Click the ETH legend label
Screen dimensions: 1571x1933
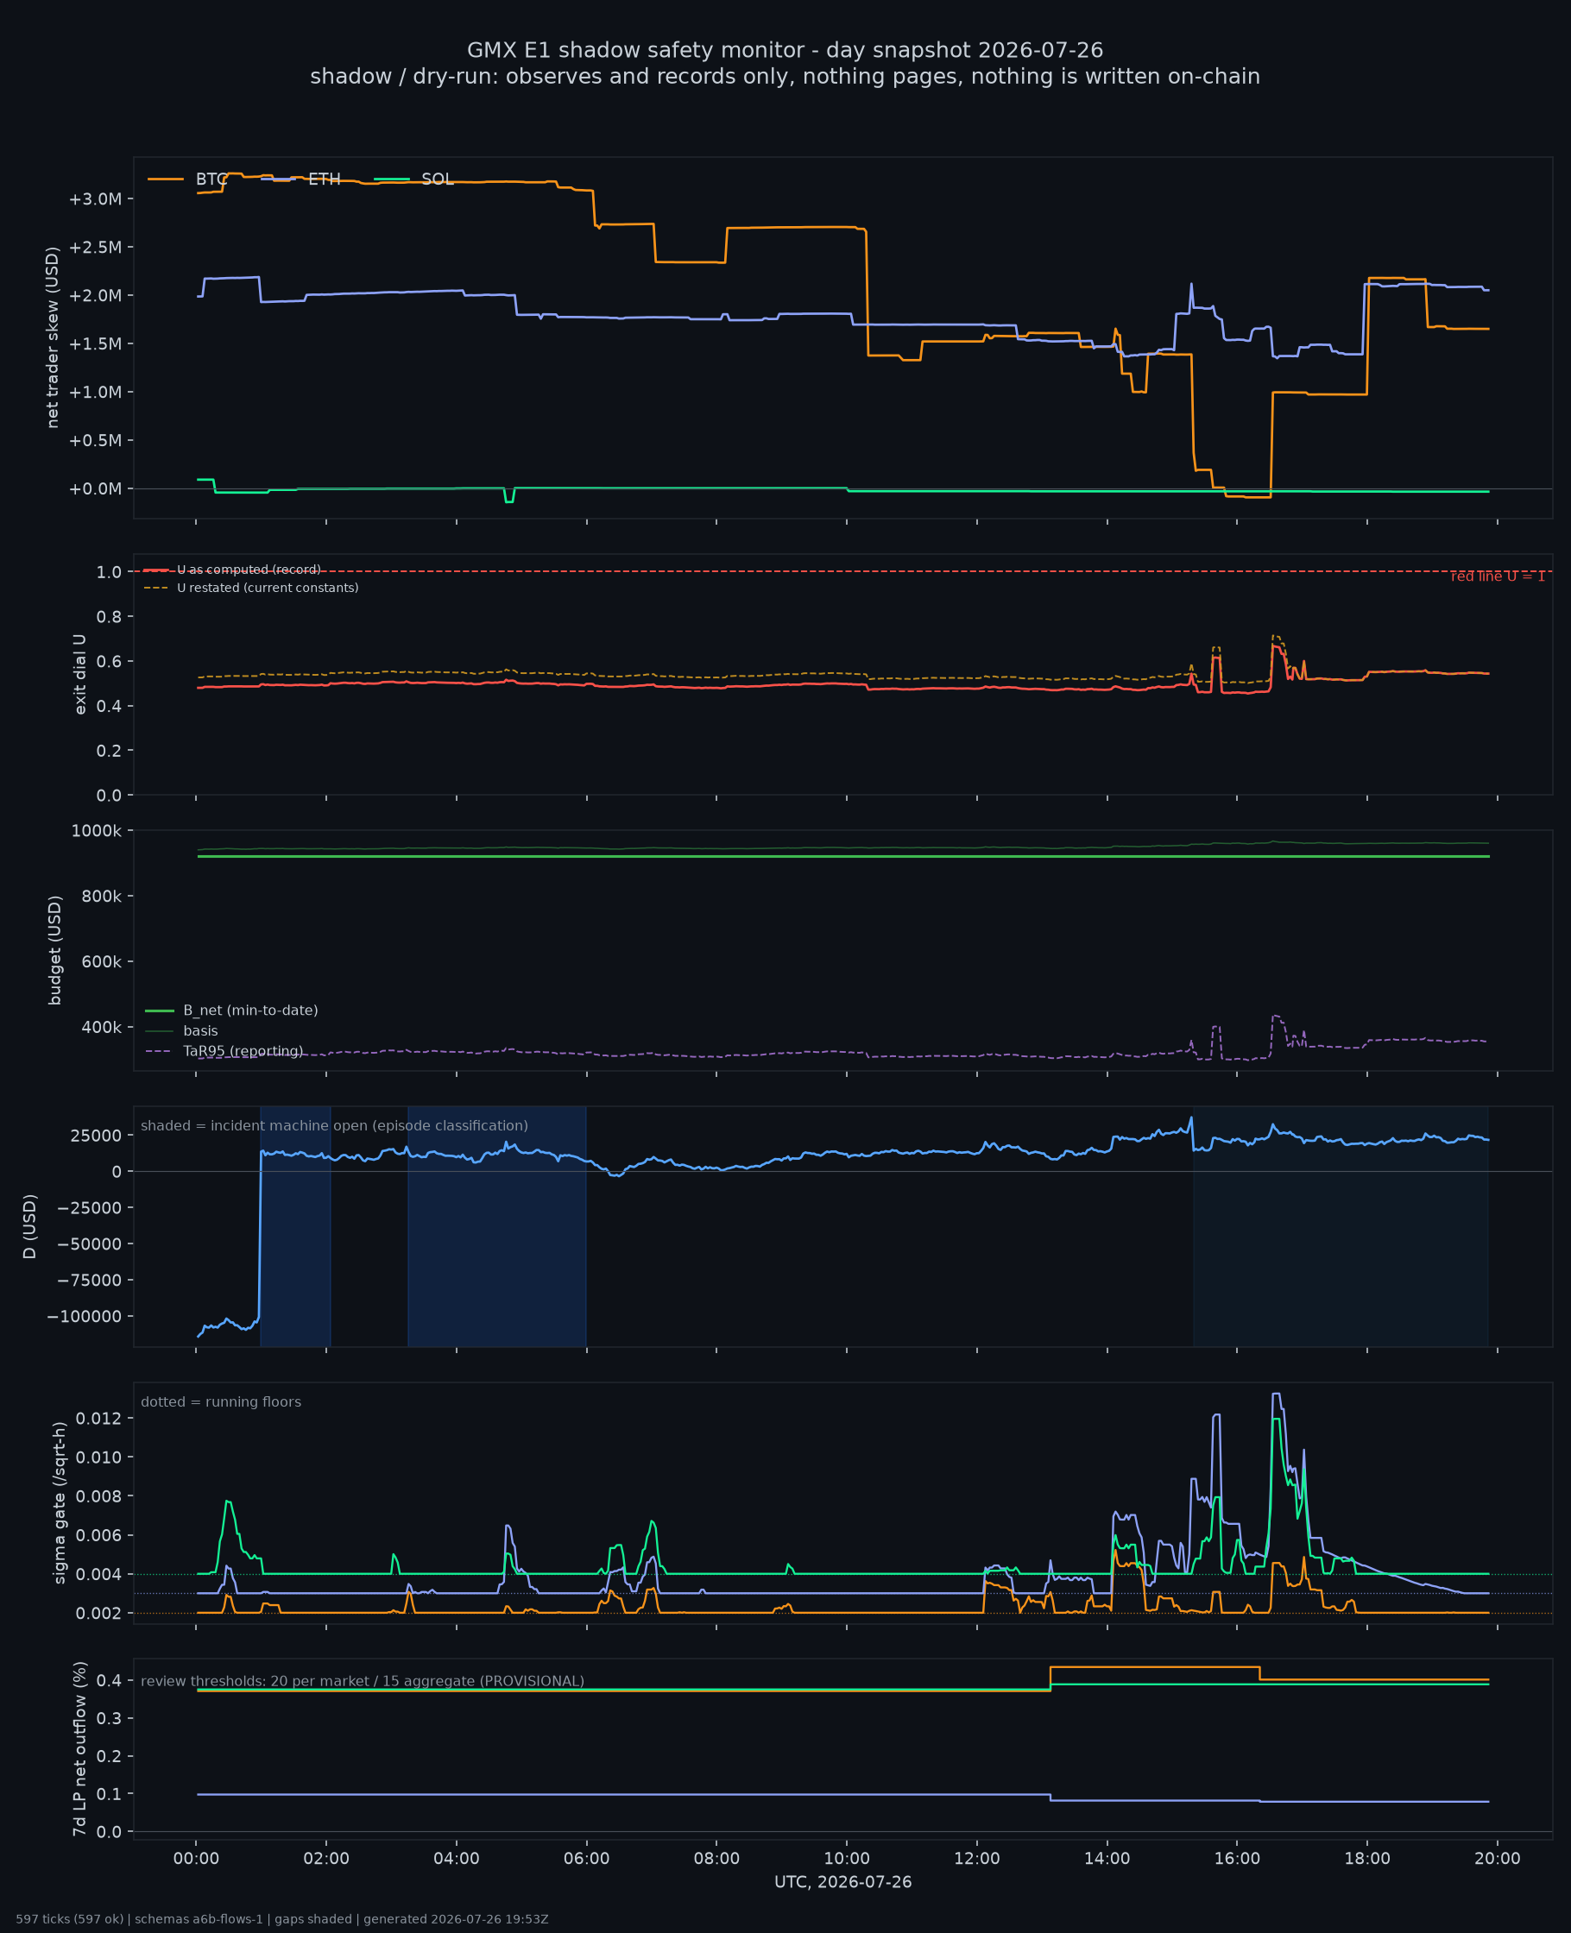tap(324, 179)
